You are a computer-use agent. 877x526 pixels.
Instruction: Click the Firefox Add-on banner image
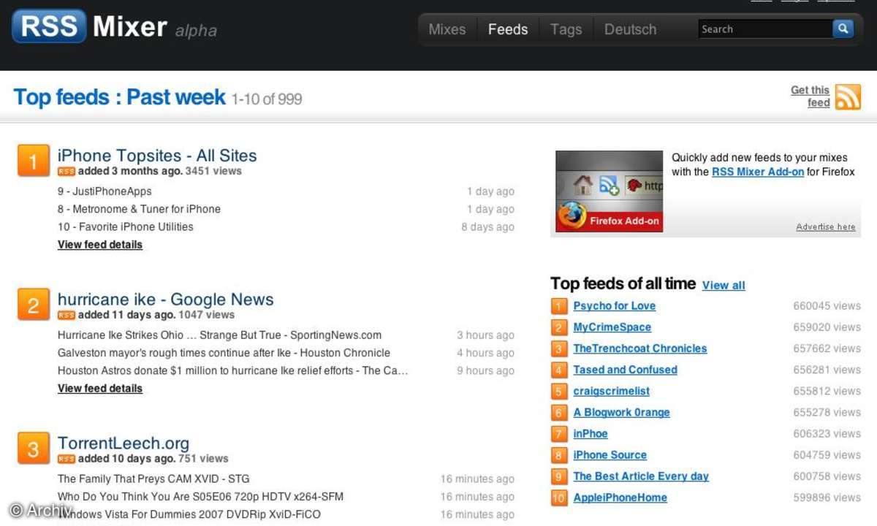(609, 191)
